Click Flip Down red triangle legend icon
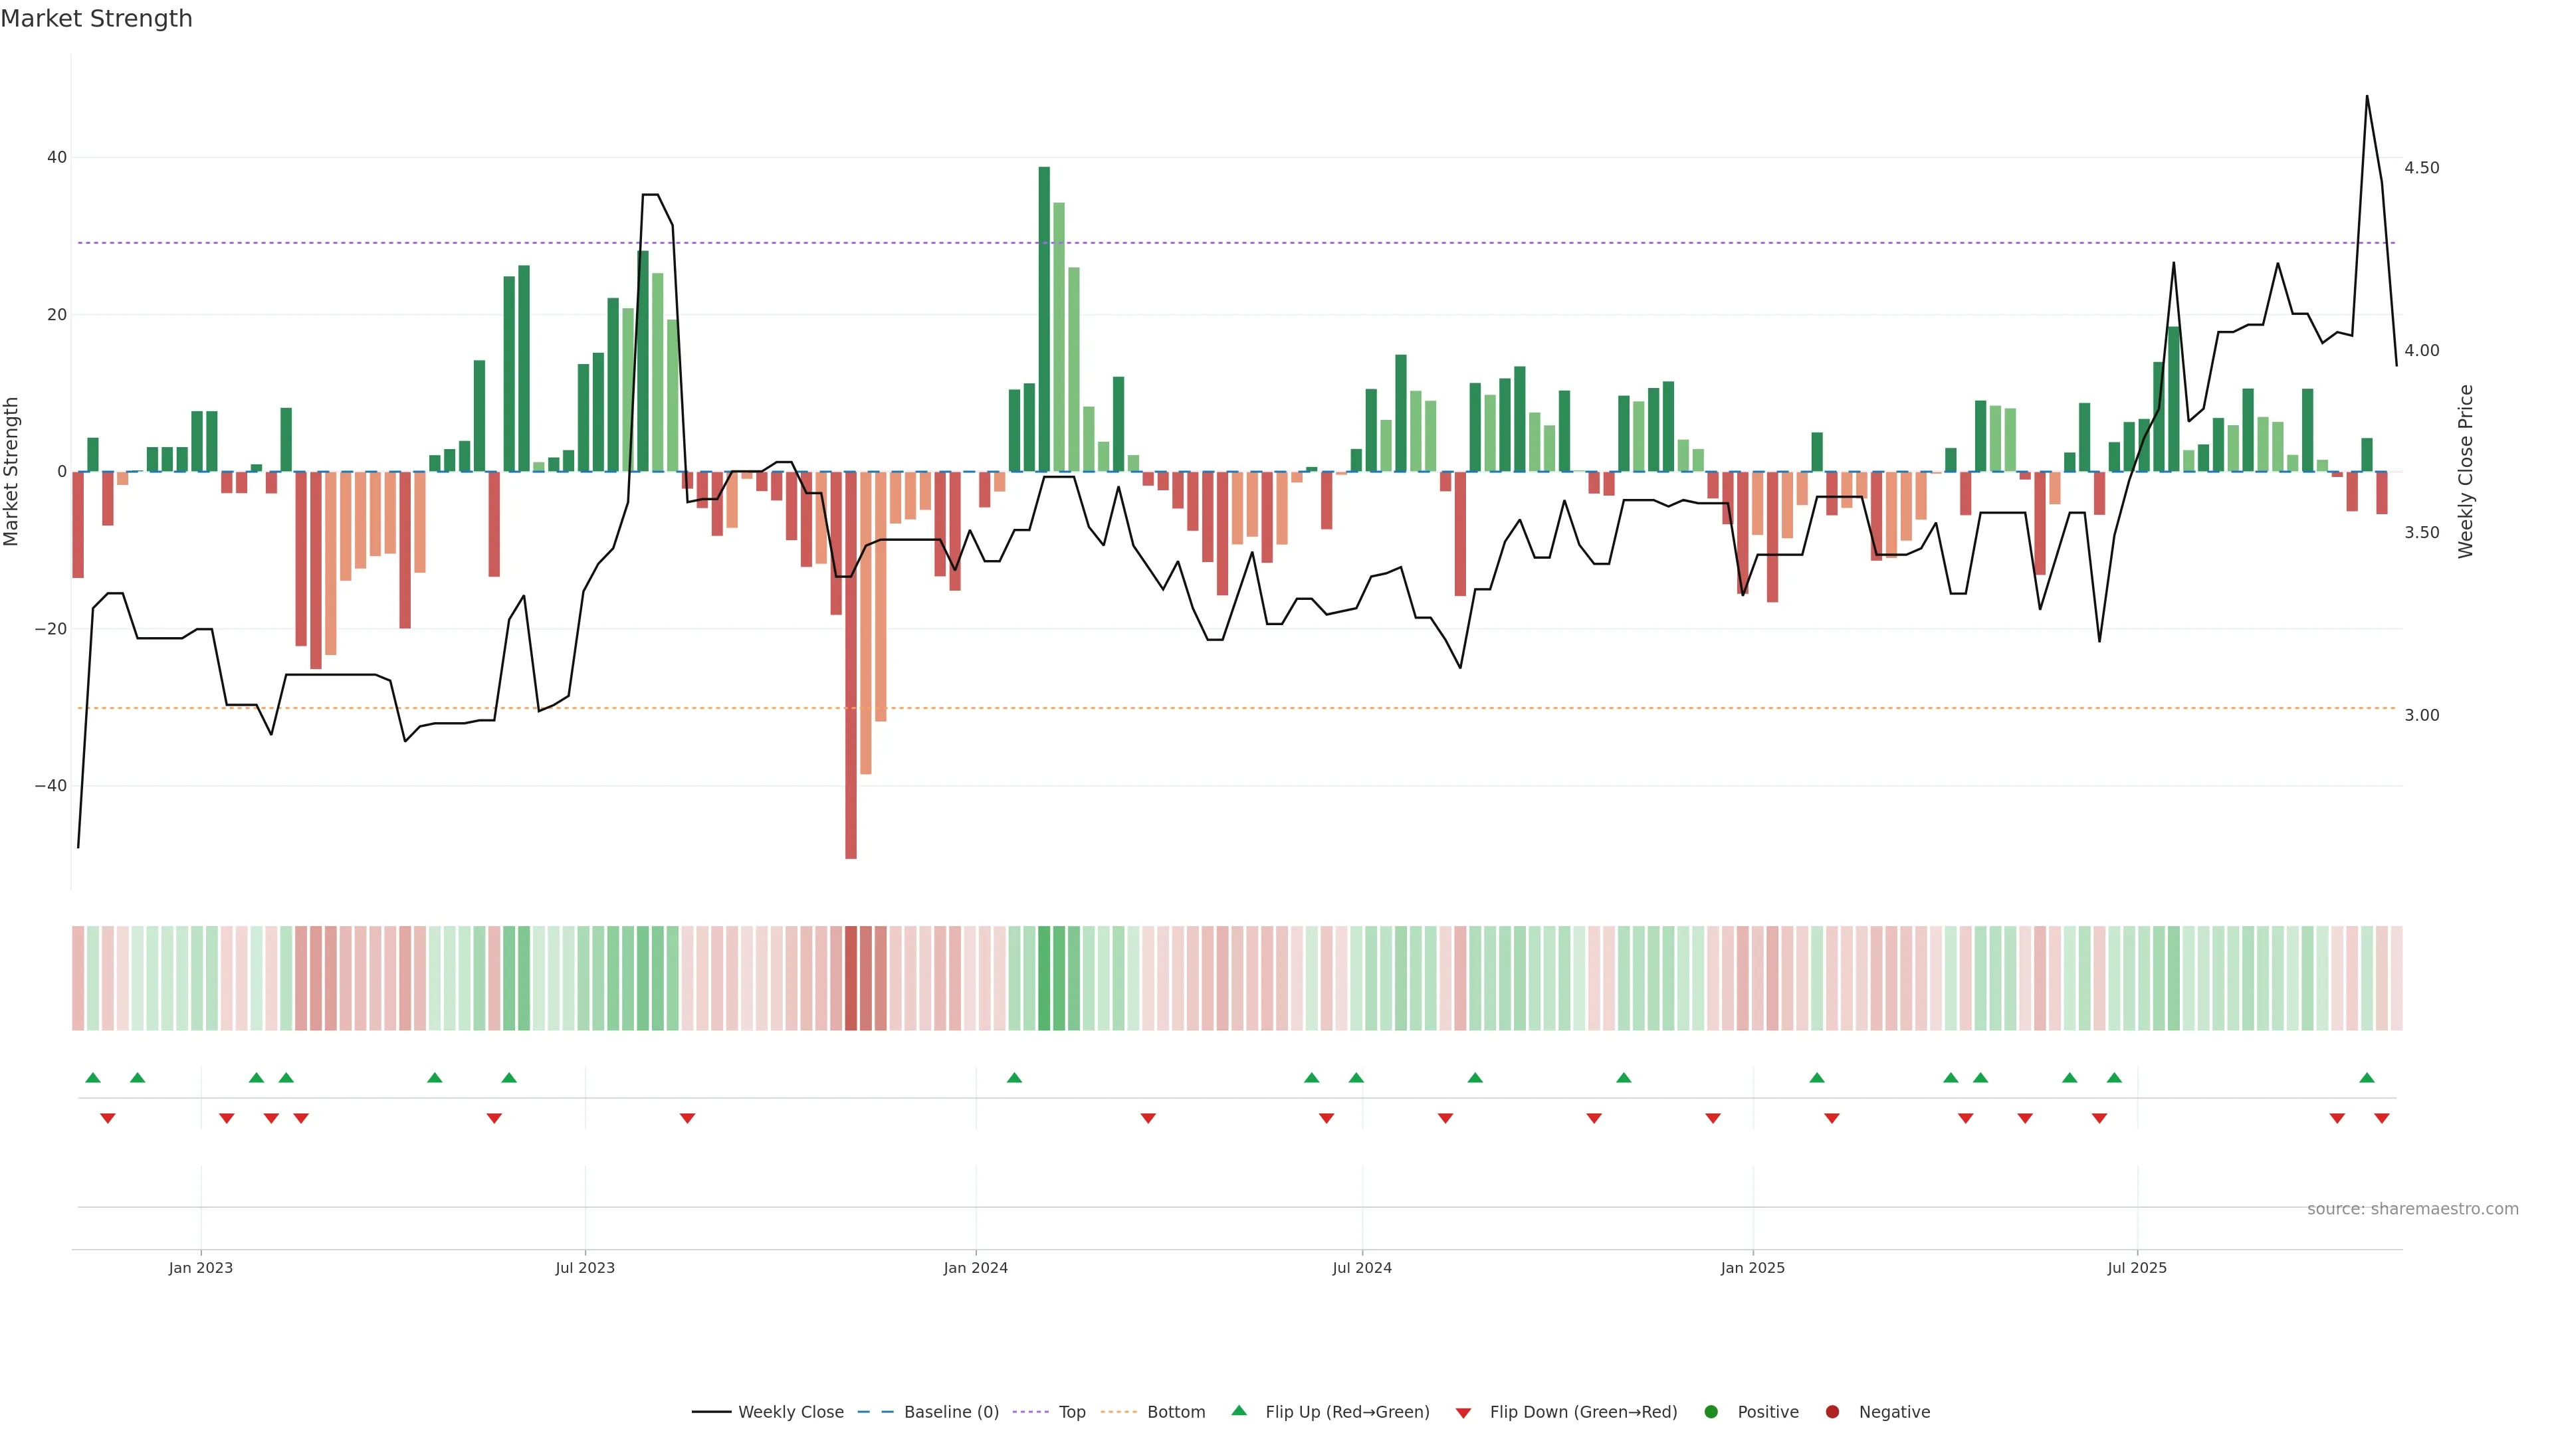This screenshot has width=2552, height=1435. coord(1463,1412)
